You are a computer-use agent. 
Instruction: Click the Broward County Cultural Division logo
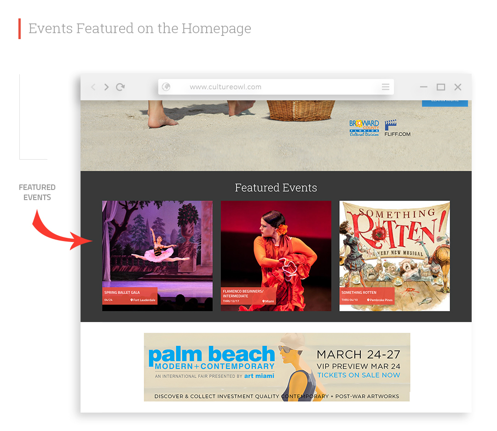tap(364, 127)
